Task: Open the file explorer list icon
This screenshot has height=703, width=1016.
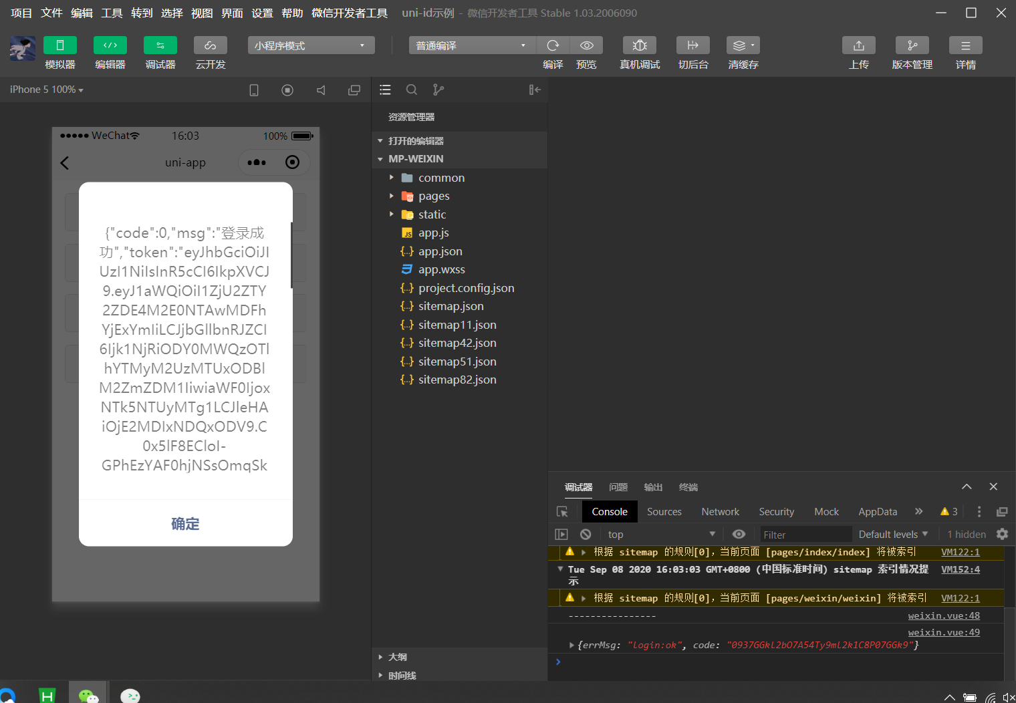Action: click(x=385, y=90)
